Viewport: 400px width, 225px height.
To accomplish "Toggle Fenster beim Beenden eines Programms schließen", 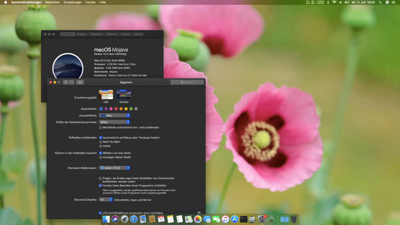I will click(x=100, y=185).
